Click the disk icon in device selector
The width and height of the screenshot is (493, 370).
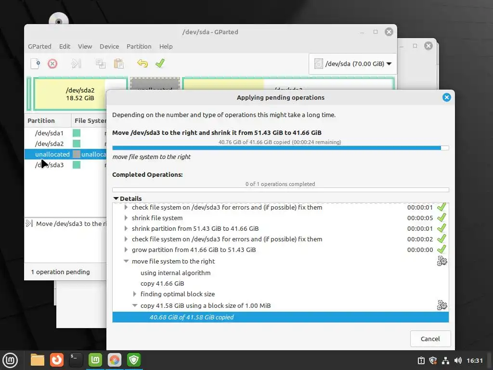[x=318, y=64]
